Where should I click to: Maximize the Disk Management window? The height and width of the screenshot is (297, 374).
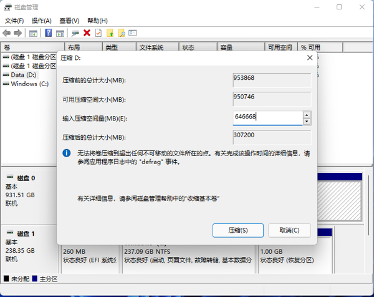point(339,7)
